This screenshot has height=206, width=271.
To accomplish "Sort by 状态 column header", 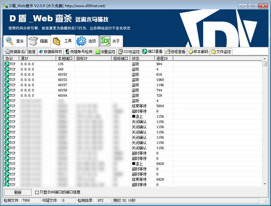I will pos(142,58).
